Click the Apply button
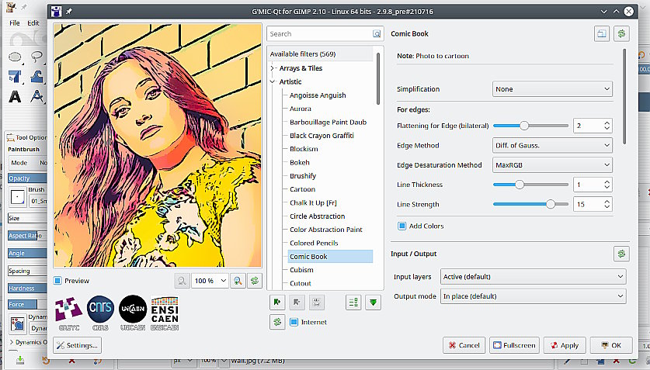The height and width of the screenshot is (370, 650). click(x=565, y=345)
